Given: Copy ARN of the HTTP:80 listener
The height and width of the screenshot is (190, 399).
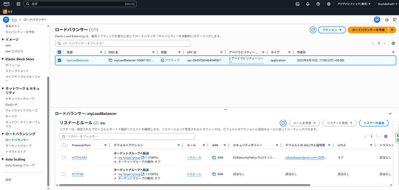Looking at the screenshot, I should click(x=214, y=174).
